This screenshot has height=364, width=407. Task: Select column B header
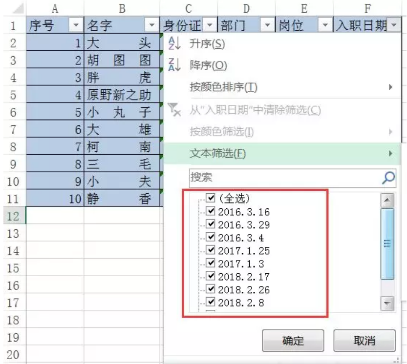click(x=122, y=9)
